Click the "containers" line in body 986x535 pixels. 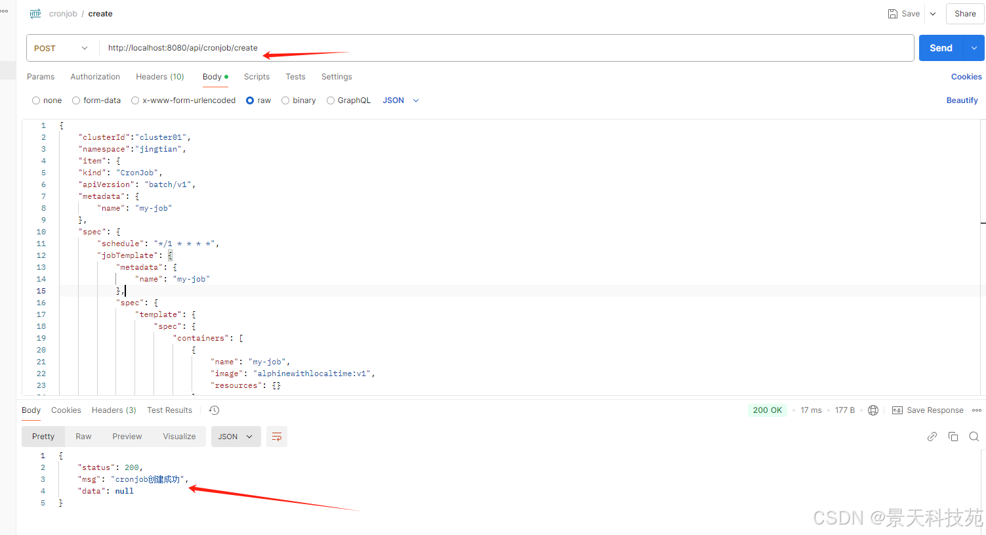208,338
